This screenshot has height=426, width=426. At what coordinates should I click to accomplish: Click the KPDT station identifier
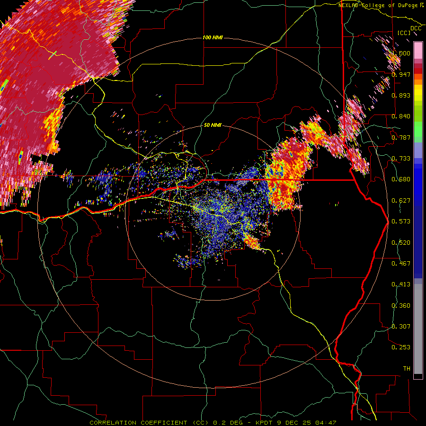pos(265,423)
